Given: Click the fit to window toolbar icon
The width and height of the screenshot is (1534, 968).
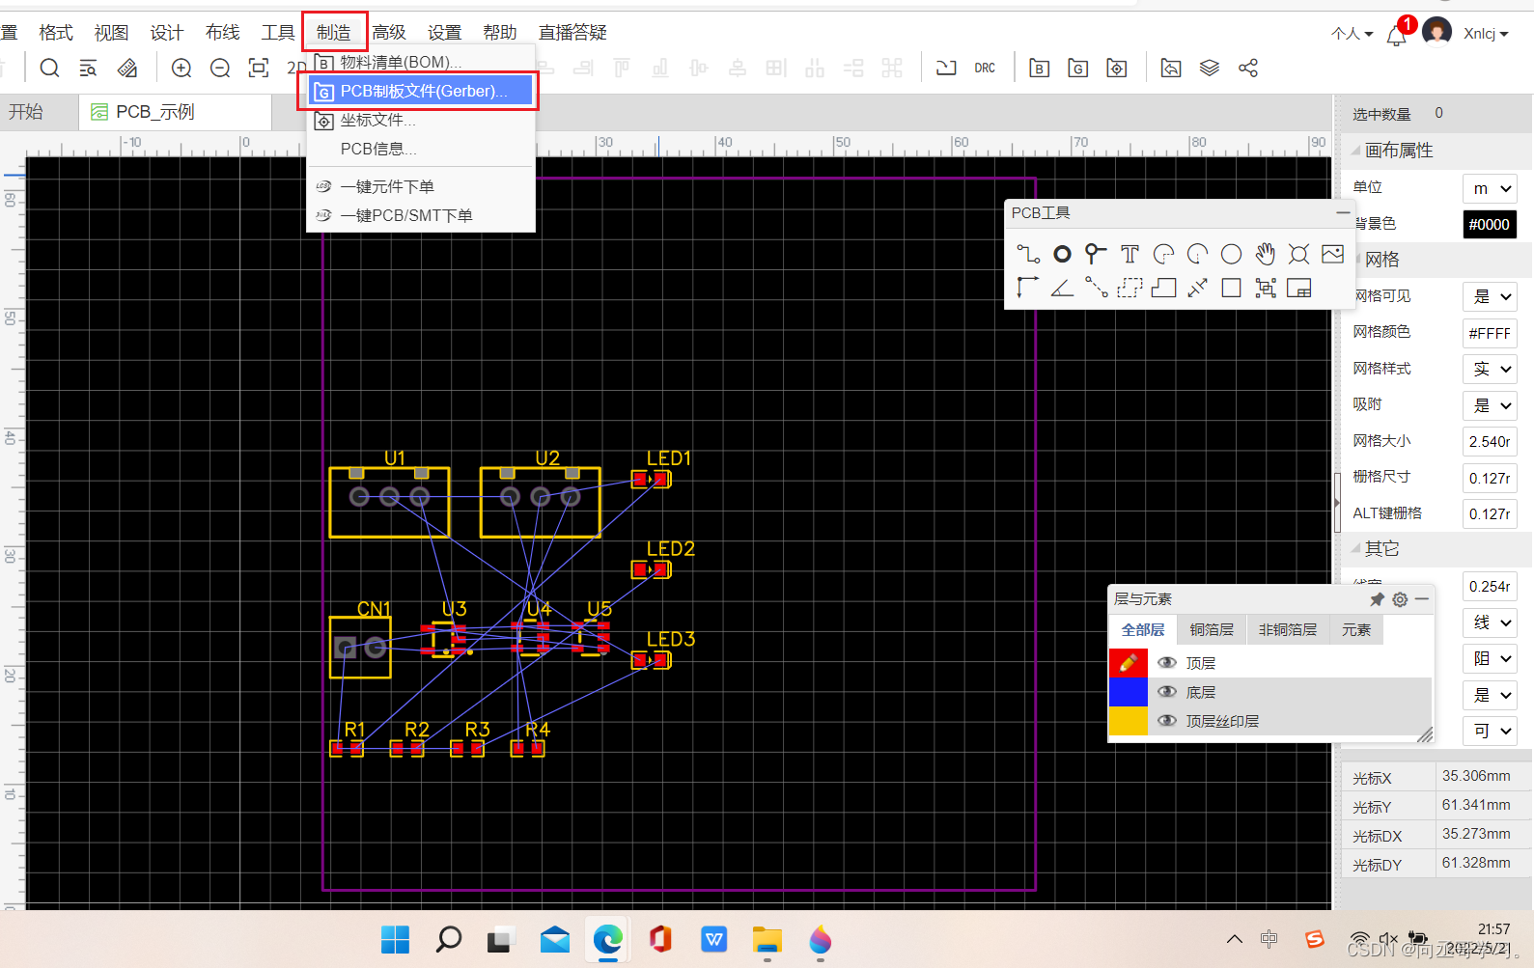Looking at the screenshot, I should [x=259, y=69].
